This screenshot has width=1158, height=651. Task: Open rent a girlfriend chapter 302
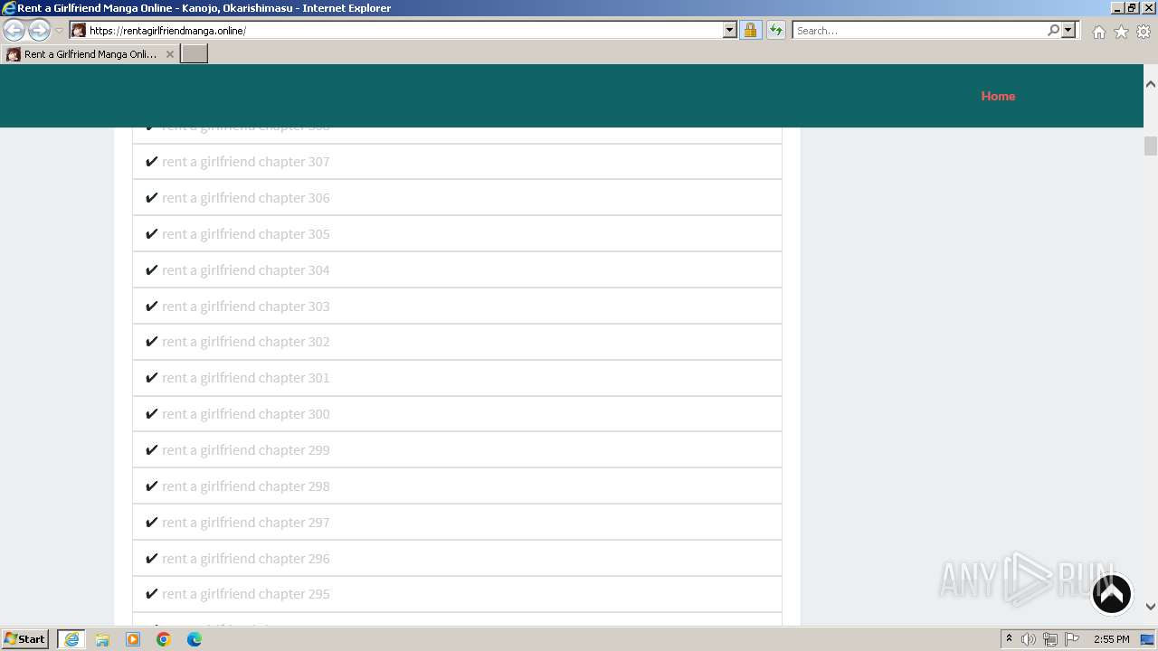coord(245,342)
